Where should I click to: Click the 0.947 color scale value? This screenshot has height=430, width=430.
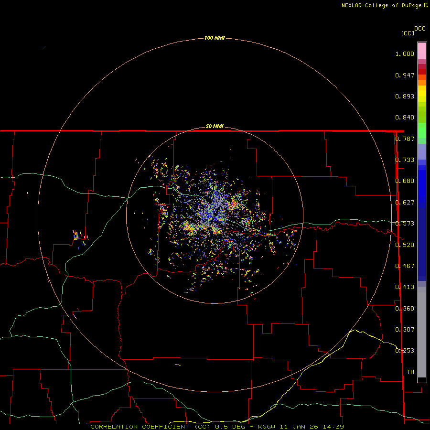(x=405, y=75)
